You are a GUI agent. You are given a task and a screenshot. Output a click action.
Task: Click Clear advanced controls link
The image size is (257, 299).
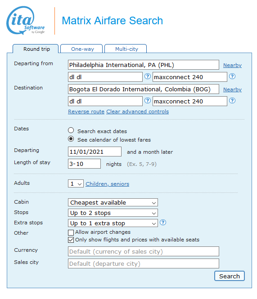tap(137, 112)
